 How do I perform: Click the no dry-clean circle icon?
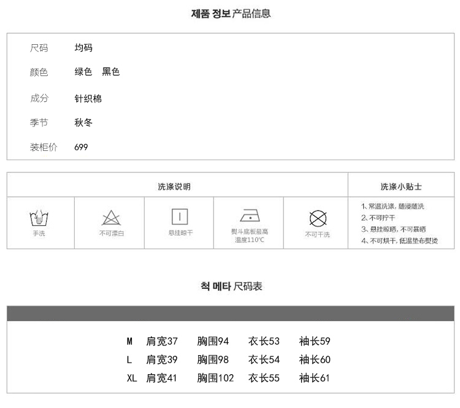click(x=317, y=218)
